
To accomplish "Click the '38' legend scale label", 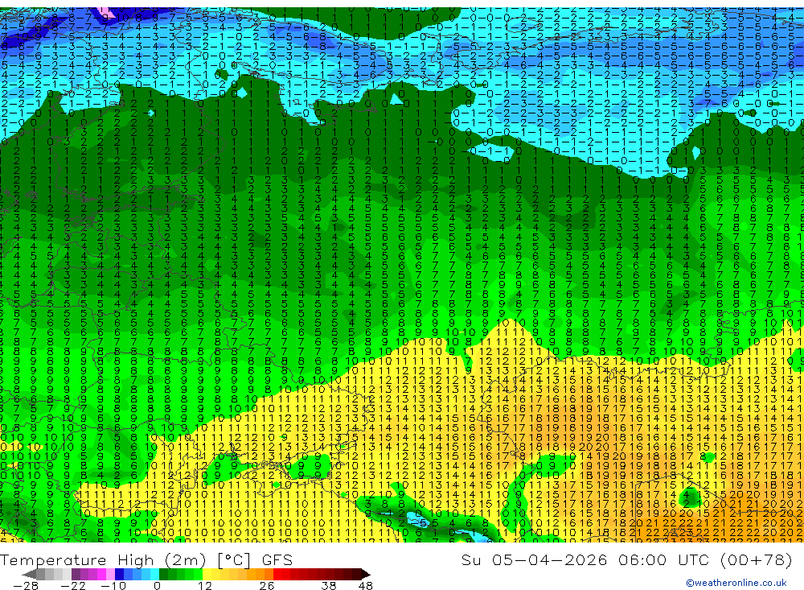I will pyautogui.click(x=328, y=586).
